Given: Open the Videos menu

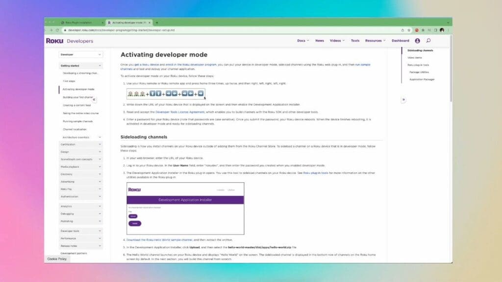Looking at the screenshot, I should pyautogui.click(x=337, y=41).
